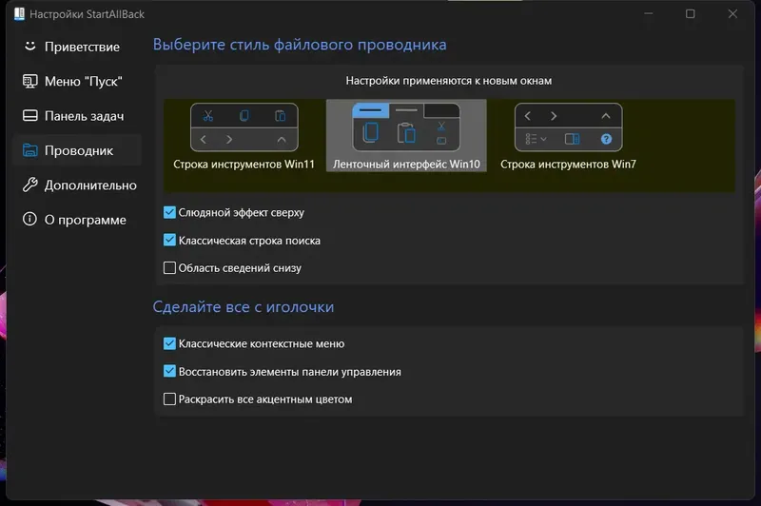
Task: Toggle Слюдяной эффект сверху checkbox
Action: tap(169, 212)
